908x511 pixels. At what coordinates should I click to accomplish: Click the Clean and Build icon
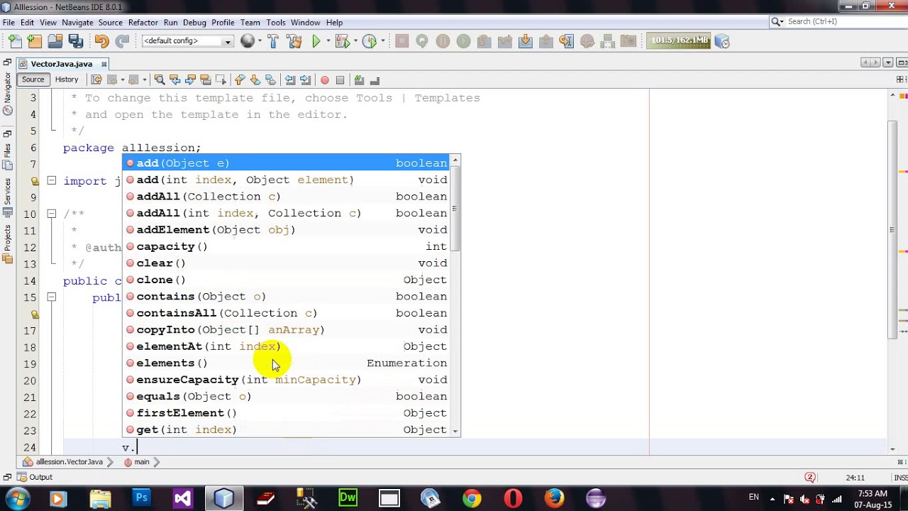click(294, 41)
